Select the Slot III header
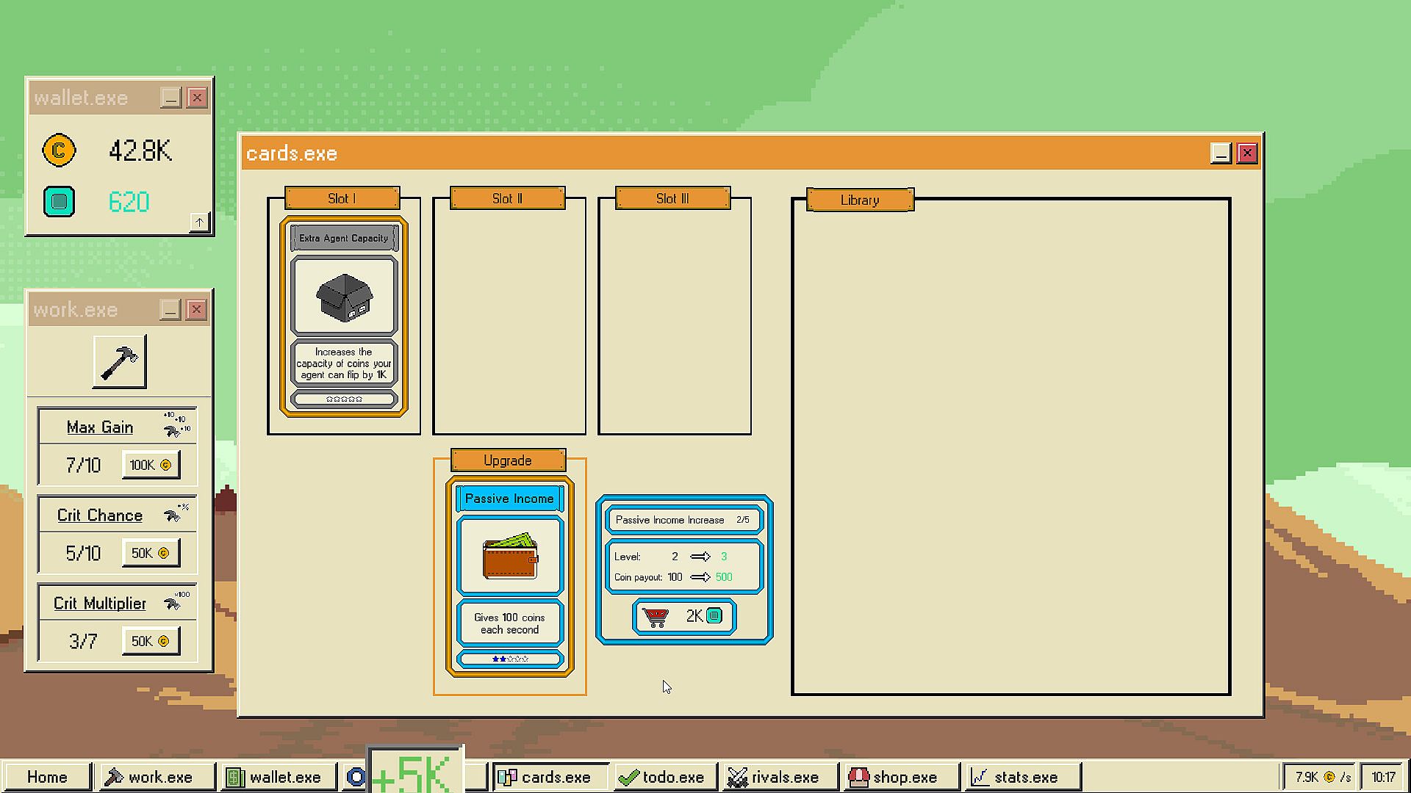 coord(672,198)
